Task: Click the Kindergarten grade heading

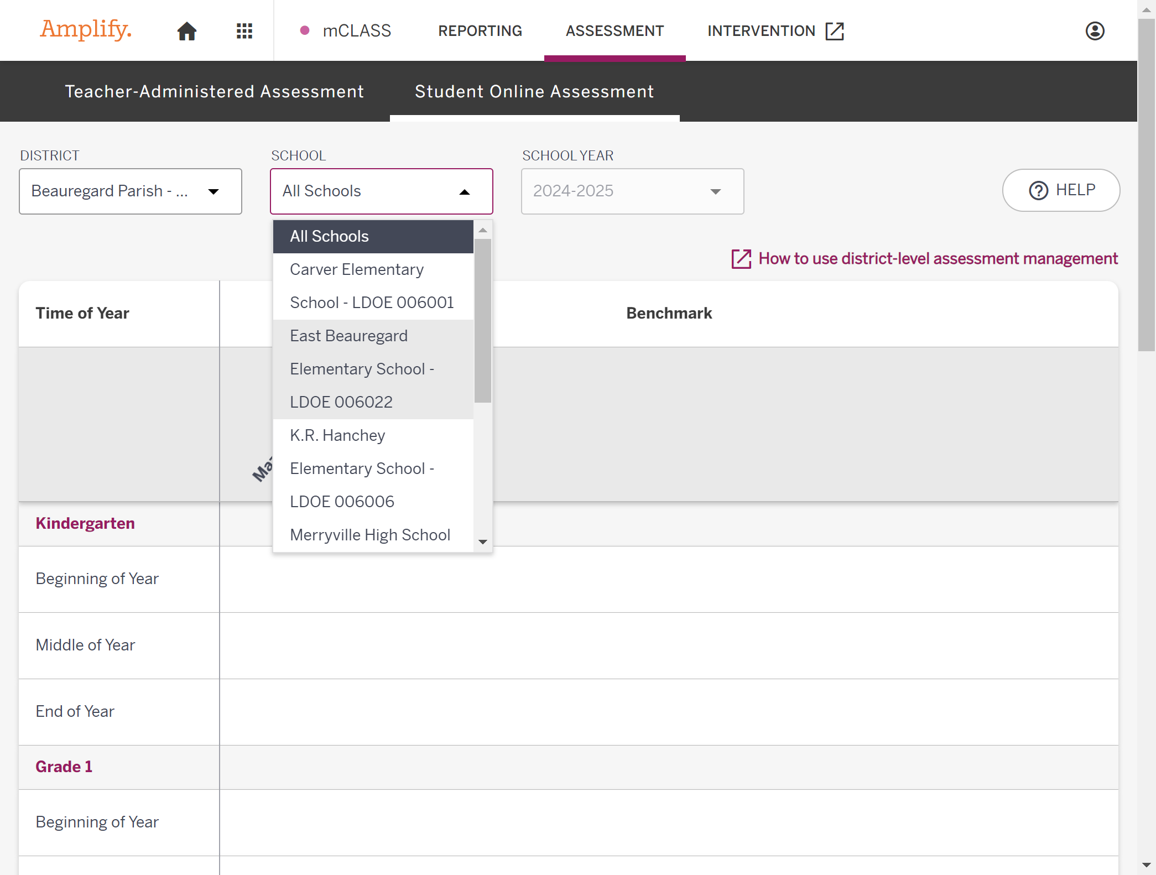Action: pyautogui.click(x=85, y=524)
